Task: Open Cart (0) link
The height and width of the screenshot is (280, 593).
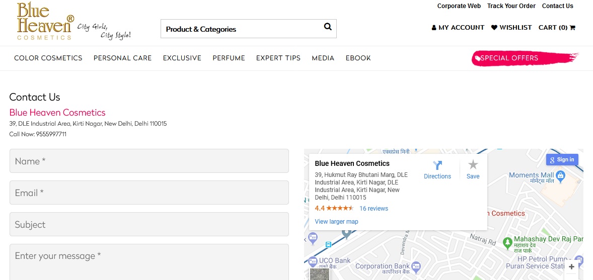Action: [x=557, y=28]
